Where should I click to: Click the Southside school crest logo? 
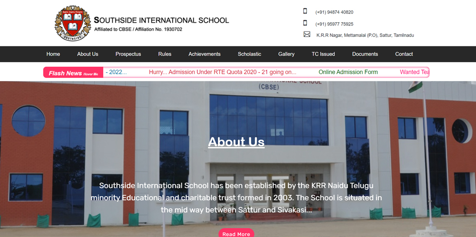click(73, 23)
